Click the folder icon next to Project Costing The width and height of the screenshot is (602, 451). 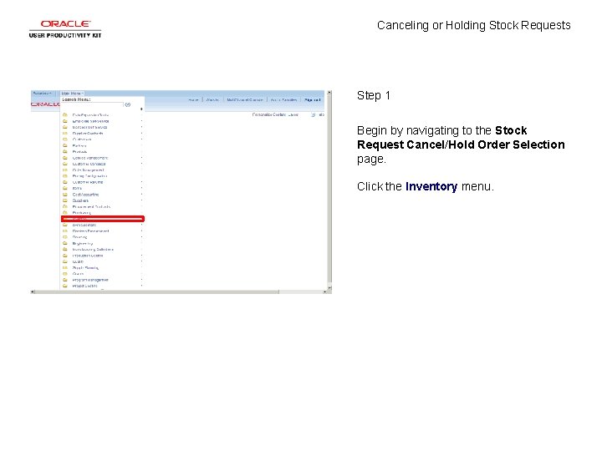tap(65, 286)
